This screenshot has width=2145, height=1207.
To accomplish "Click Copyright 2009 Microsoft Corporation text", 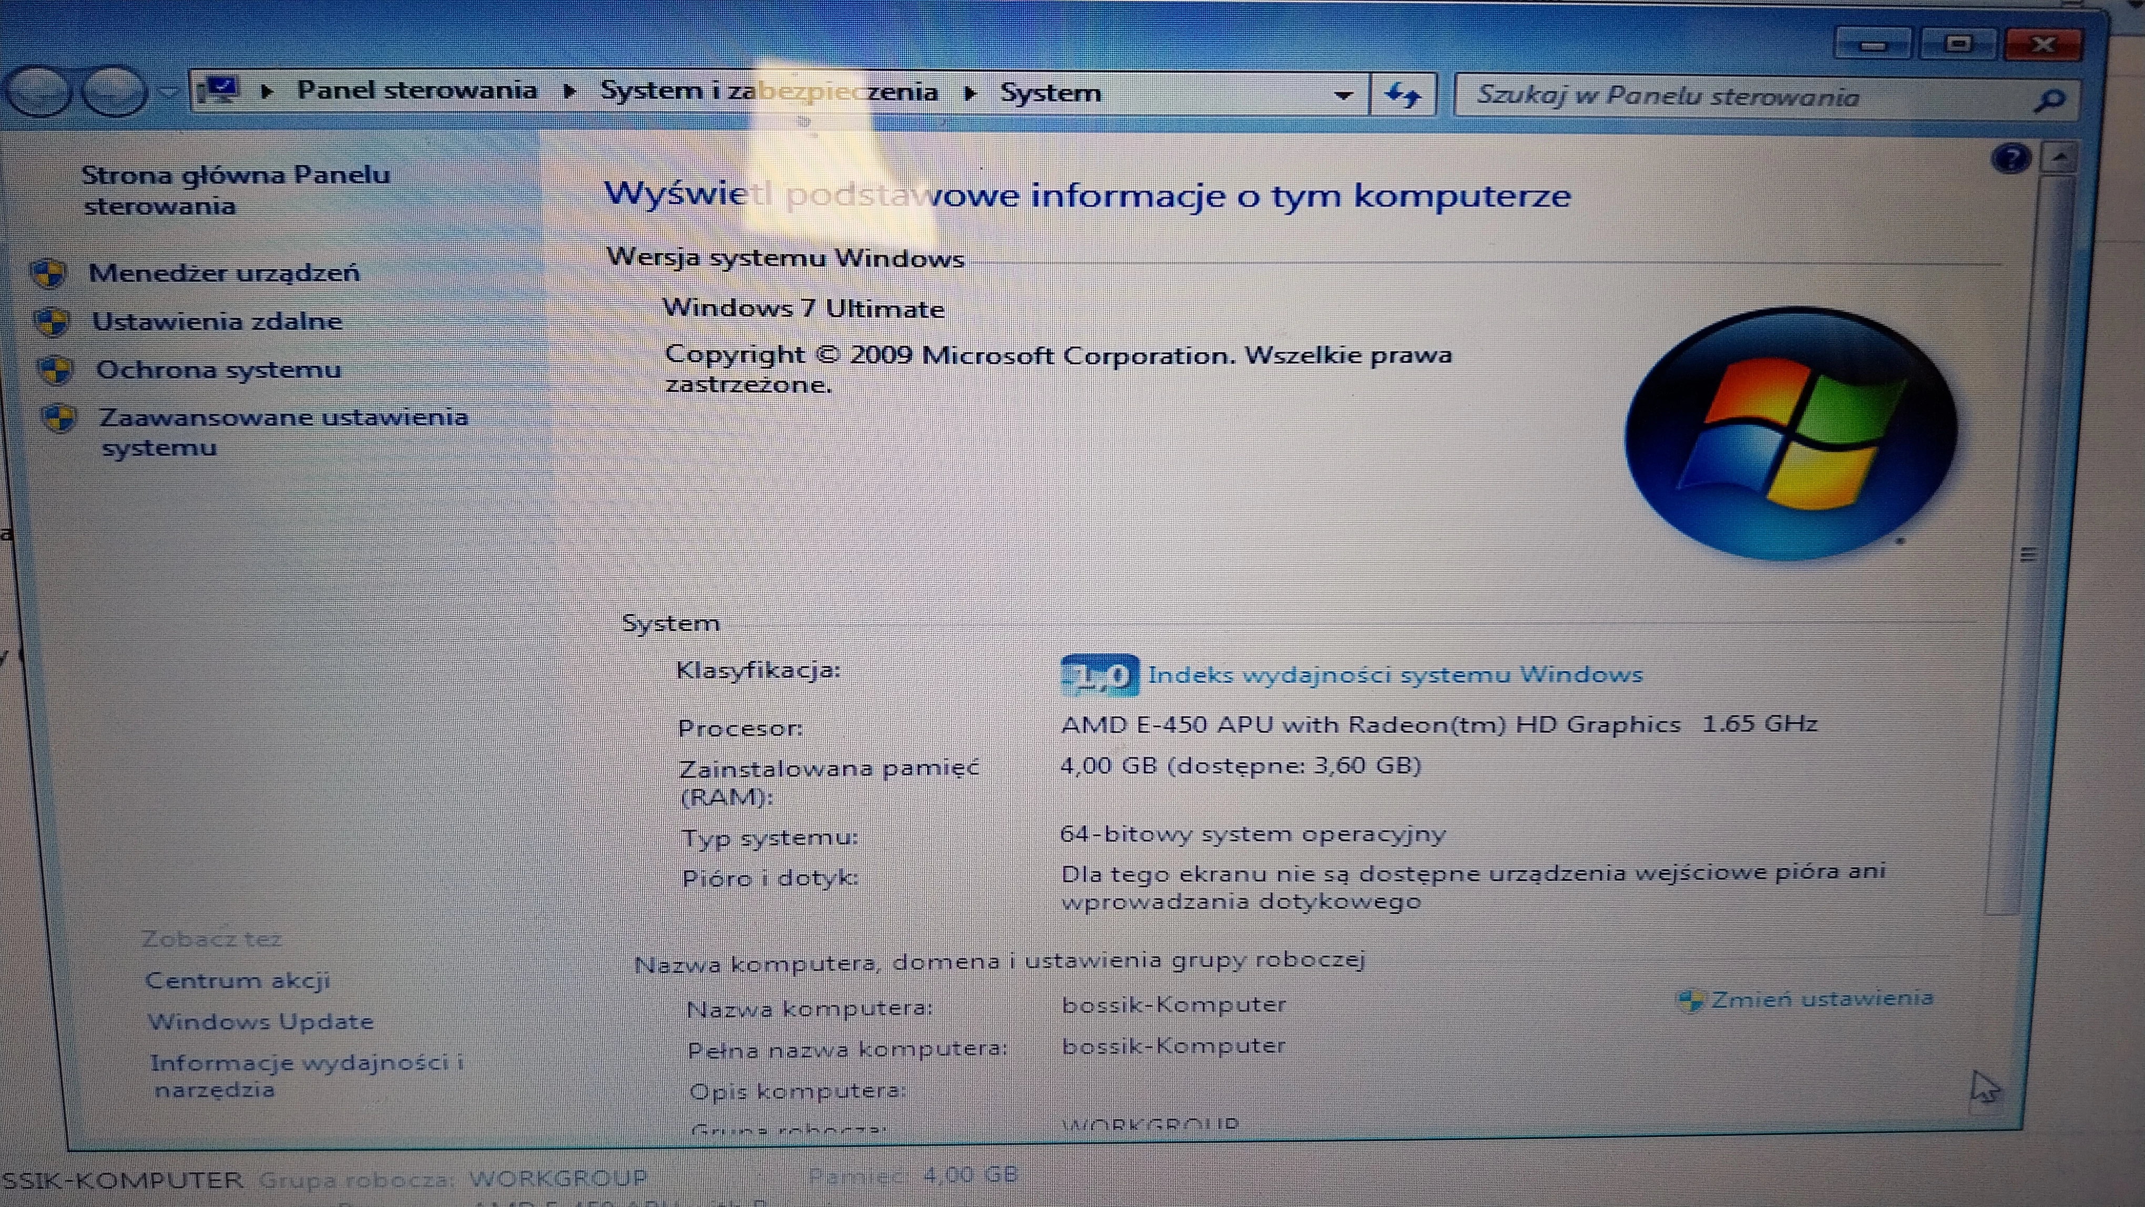I will click(1057, 369).
